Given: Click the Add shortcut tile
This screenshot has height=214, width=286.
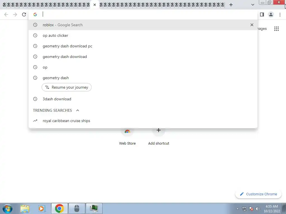Looking at the screenshot, I should (159, 137).
